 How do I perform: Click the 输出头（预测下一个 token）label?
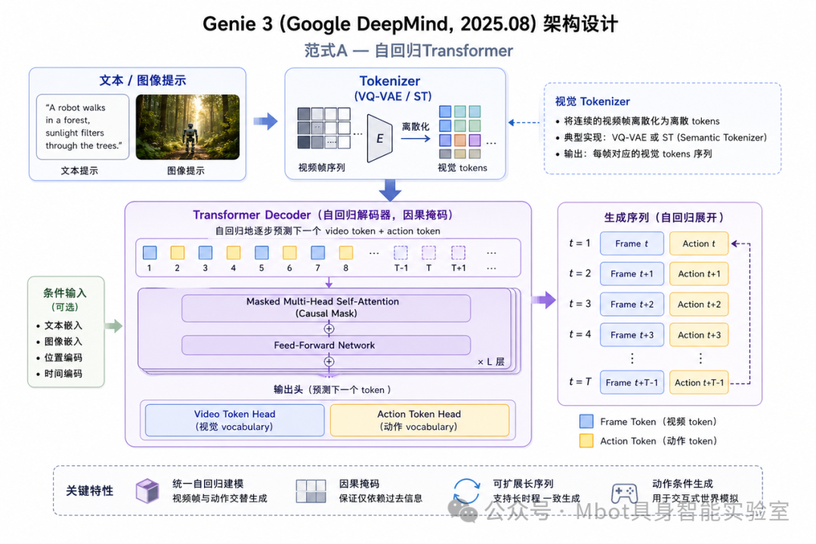click(x=332, y=390)
